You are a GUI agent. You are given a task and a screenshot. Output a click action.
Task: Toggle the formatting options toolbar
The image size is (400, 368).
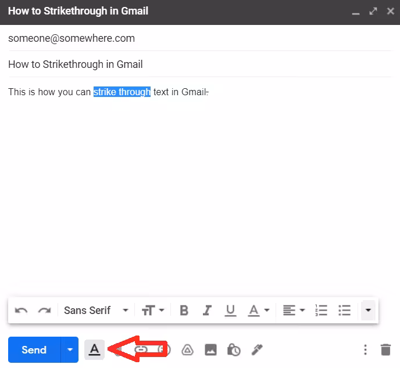pyautogui.click(x=94, y=349)
